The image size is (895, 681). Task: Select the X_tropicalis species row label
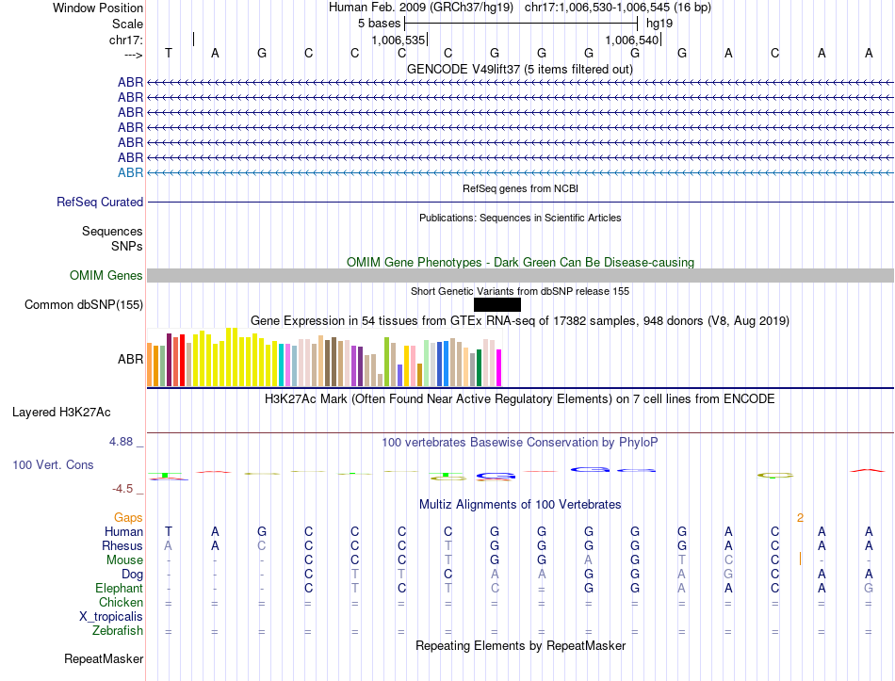pyautogui.click(x=111, y=617)
